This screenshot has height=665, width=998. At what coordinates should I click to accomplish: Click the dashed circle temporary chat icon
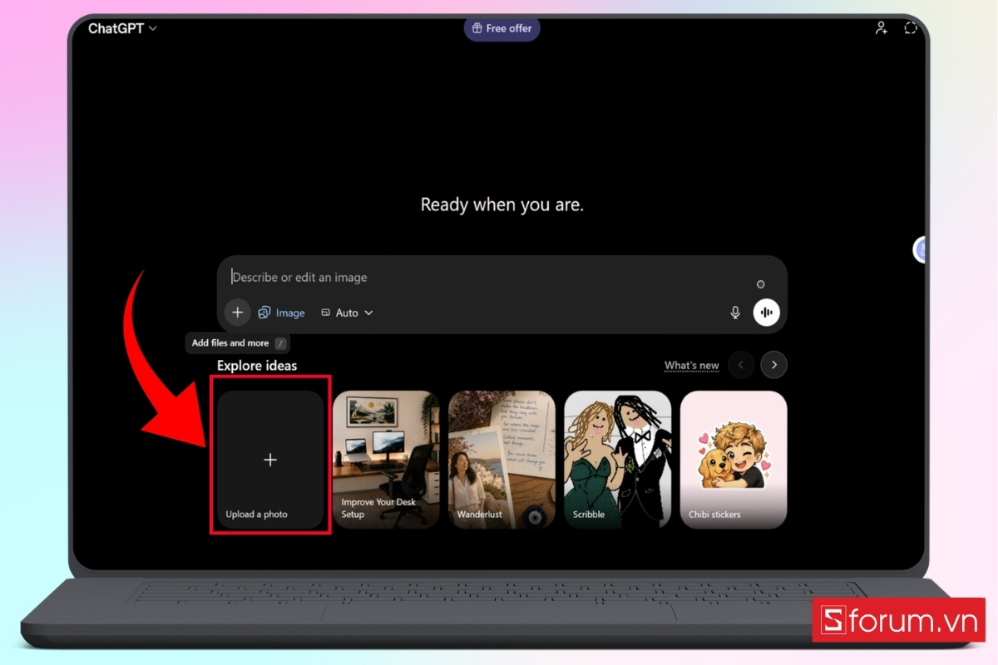911,28
